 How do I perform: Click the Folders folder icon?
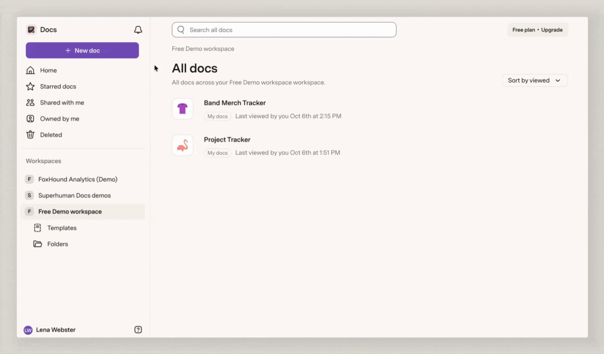tap(37, 244)
